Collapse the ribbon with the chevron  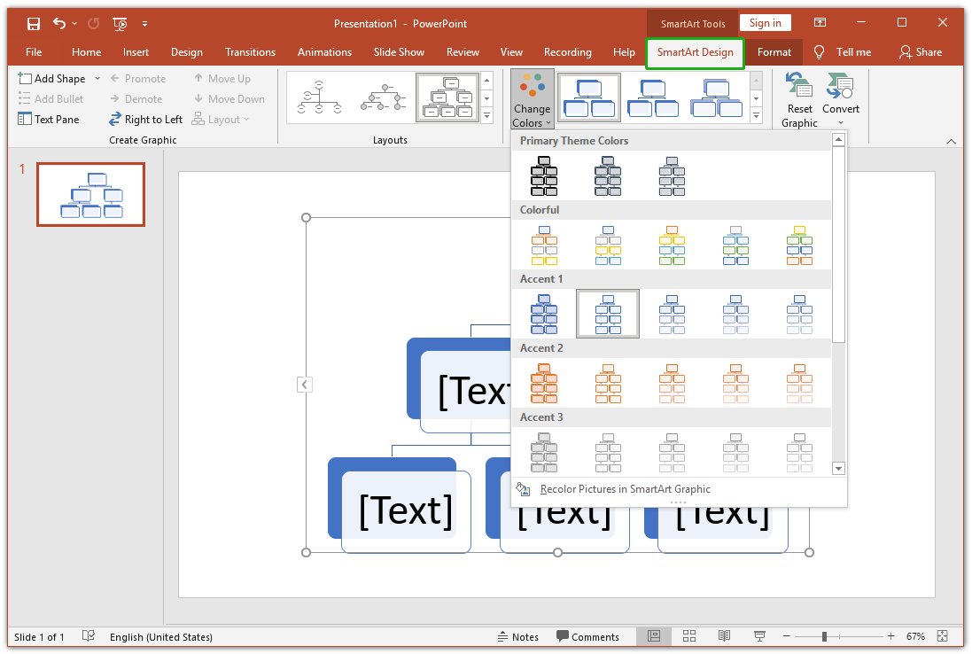coord(951,141)
